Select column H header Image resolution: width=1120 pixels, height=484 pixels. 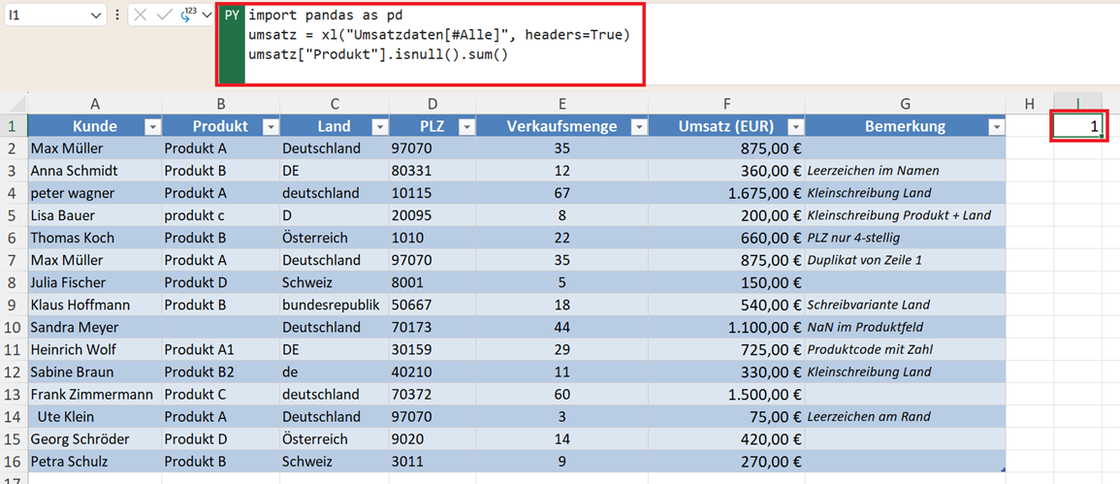click(1029, 104)
